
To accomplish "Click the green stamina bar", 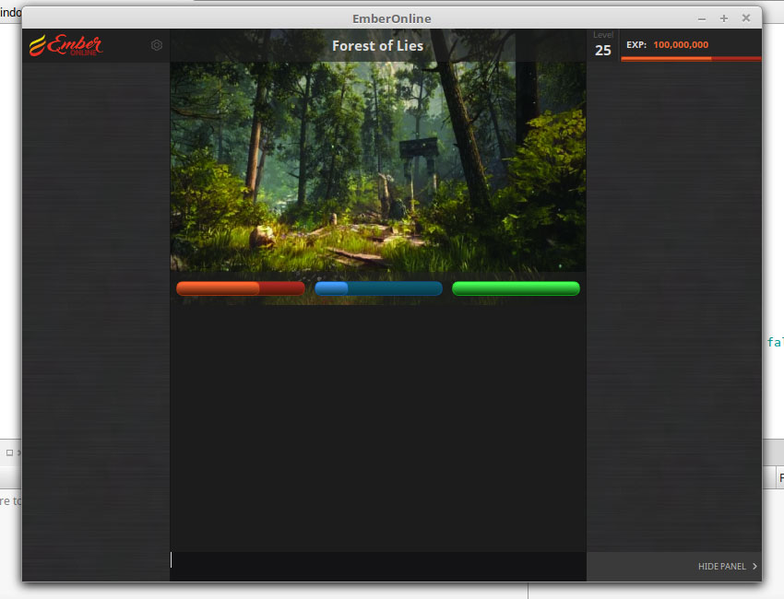I will pos(516,288).
